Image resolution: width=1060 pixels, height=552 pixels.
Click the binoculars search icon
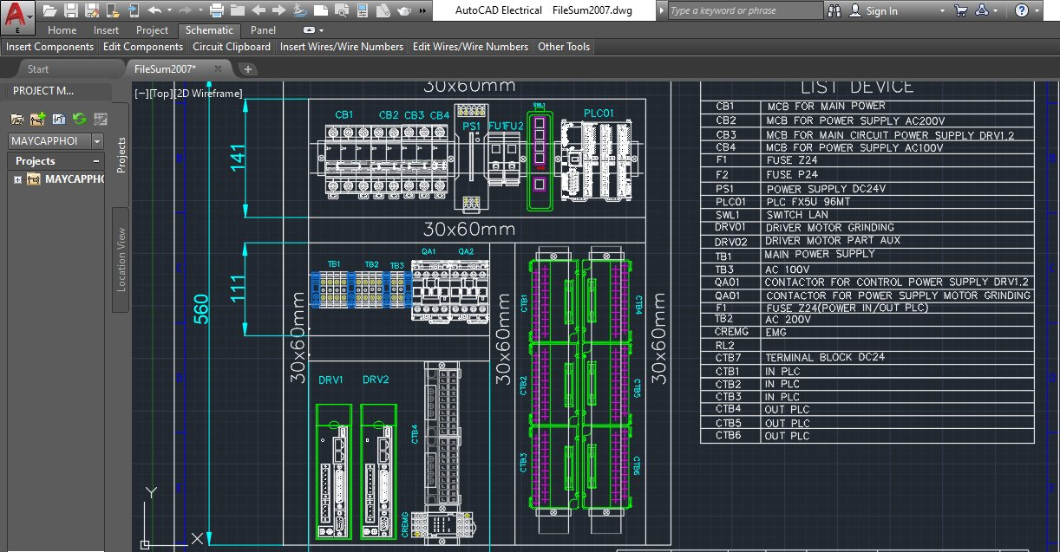(835, 10)
